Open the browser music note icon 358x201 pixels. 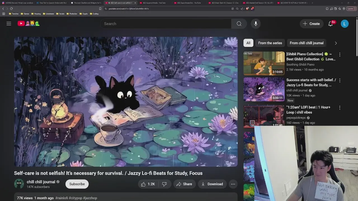[x=331, y=9]
